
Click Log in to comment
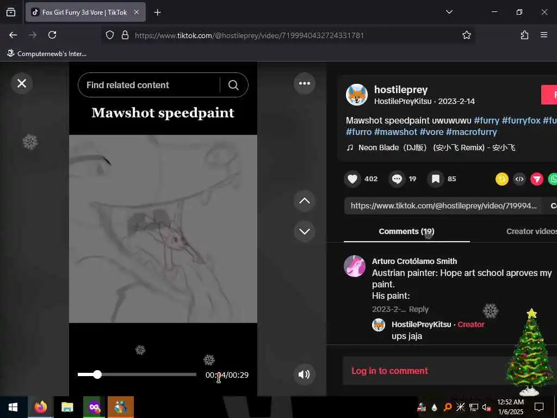click(x=389, y=371)
